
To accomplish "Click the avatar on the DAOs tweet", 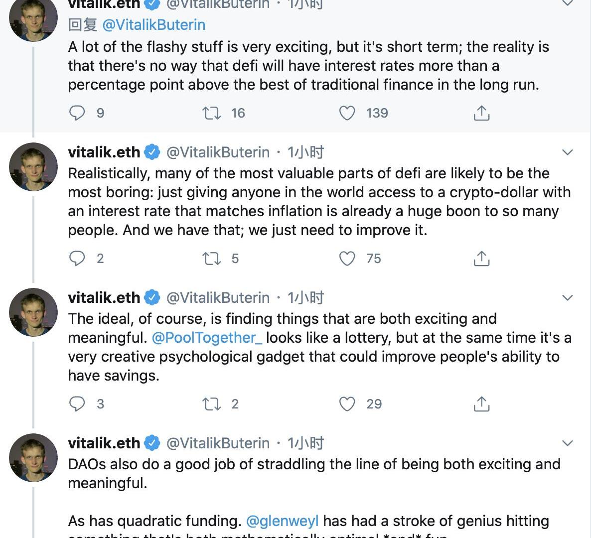I will [x=34, y=457].
